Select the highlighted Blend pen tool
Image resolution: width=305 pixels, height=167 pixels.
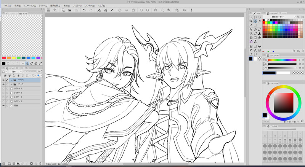click(251, 41)
